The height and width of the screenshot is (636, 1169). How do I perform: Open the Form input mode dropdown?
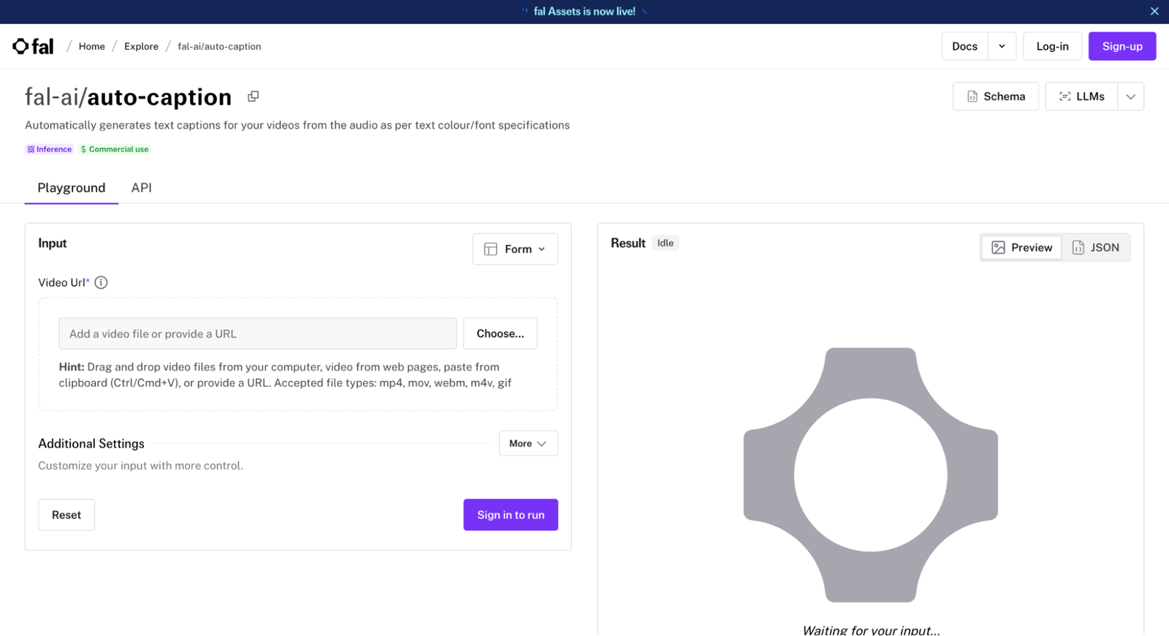coord(515,249)
